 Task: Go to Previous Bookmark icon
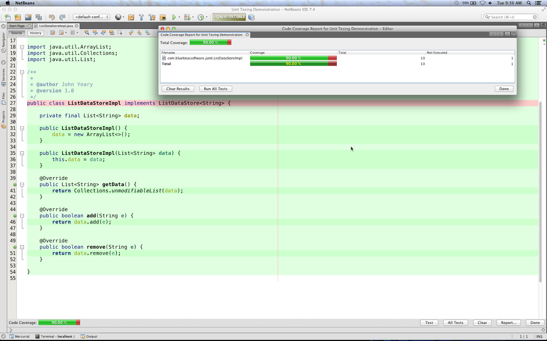tap(131, 33)
